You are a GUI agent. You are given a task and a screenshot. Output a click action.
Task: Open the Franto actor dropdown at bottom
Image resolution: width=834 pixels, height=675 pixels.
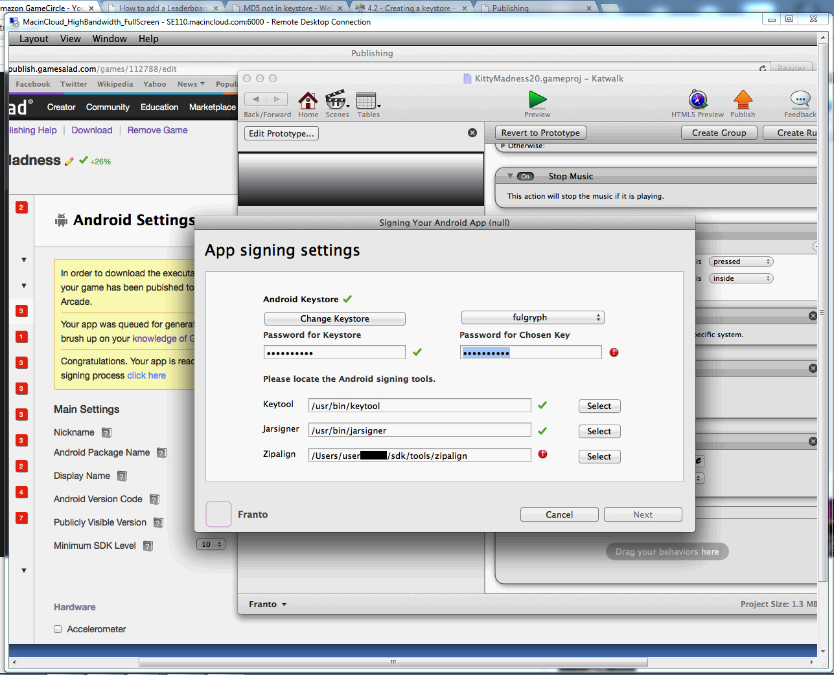point(268,604)
